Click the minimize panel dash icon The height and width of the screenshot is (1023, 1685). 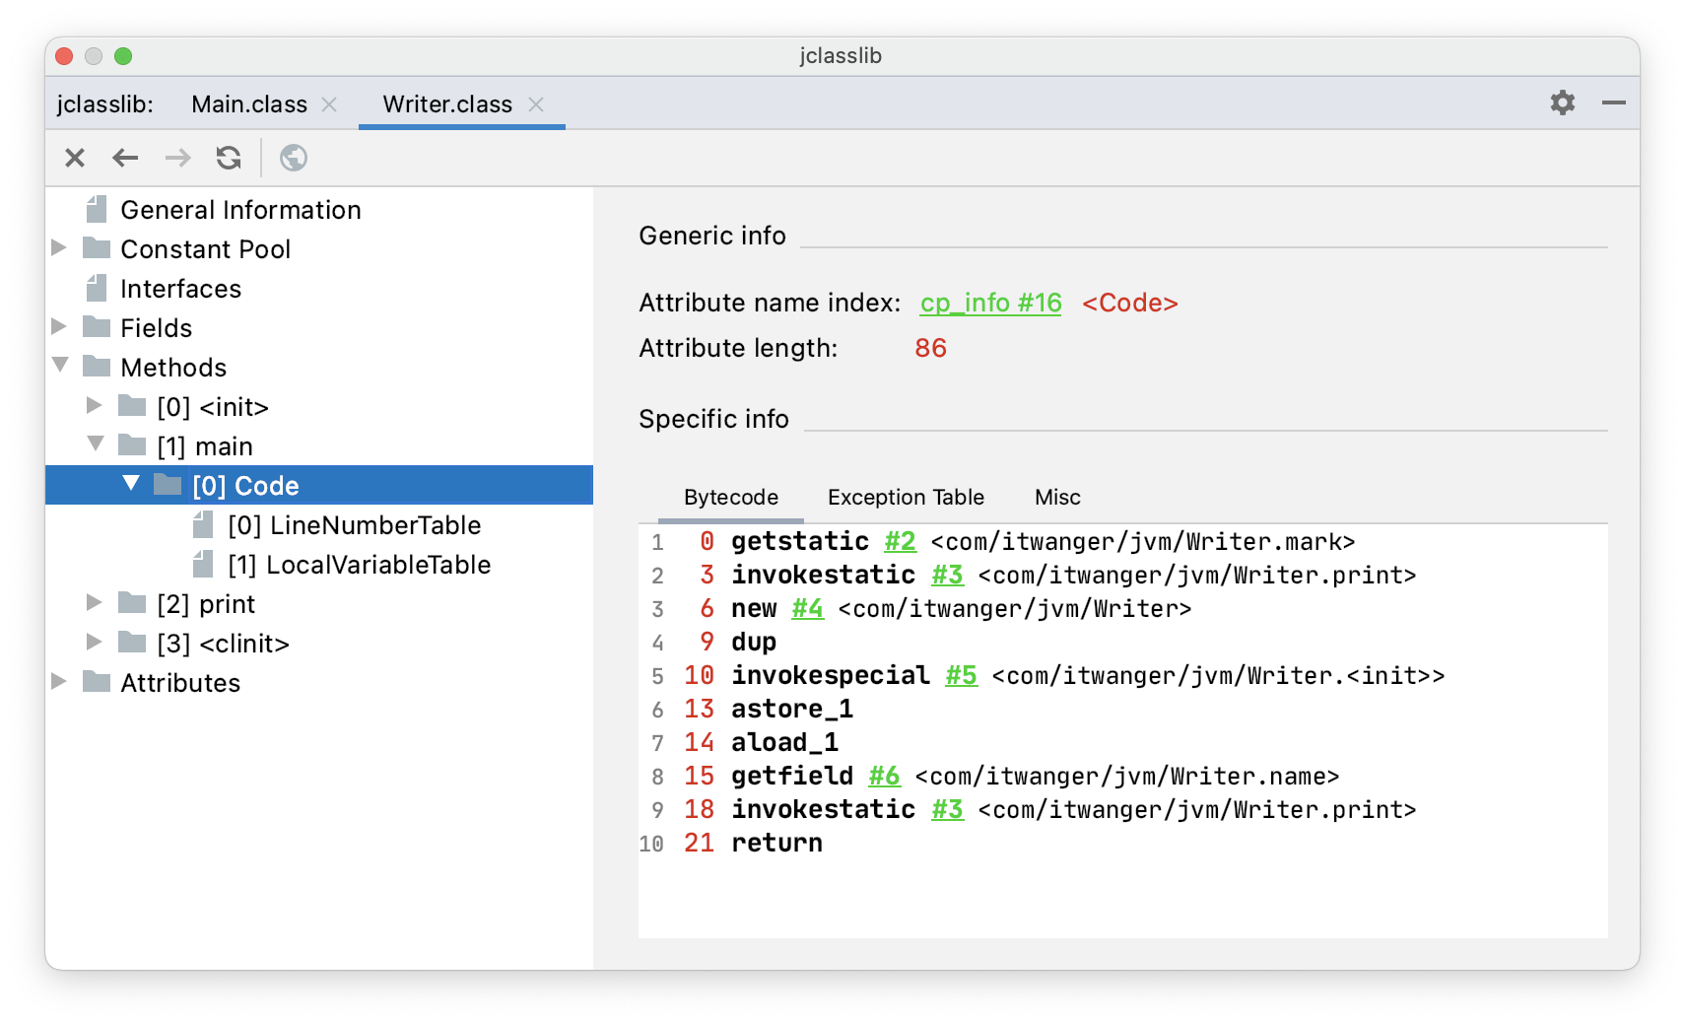pyautogui.click(x=1613, y=102)
